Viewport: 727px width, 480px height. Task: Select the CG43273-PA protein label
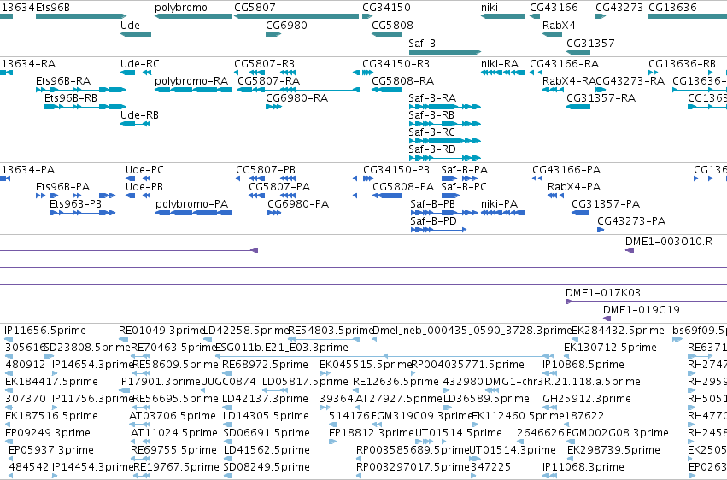coord(631,221)
